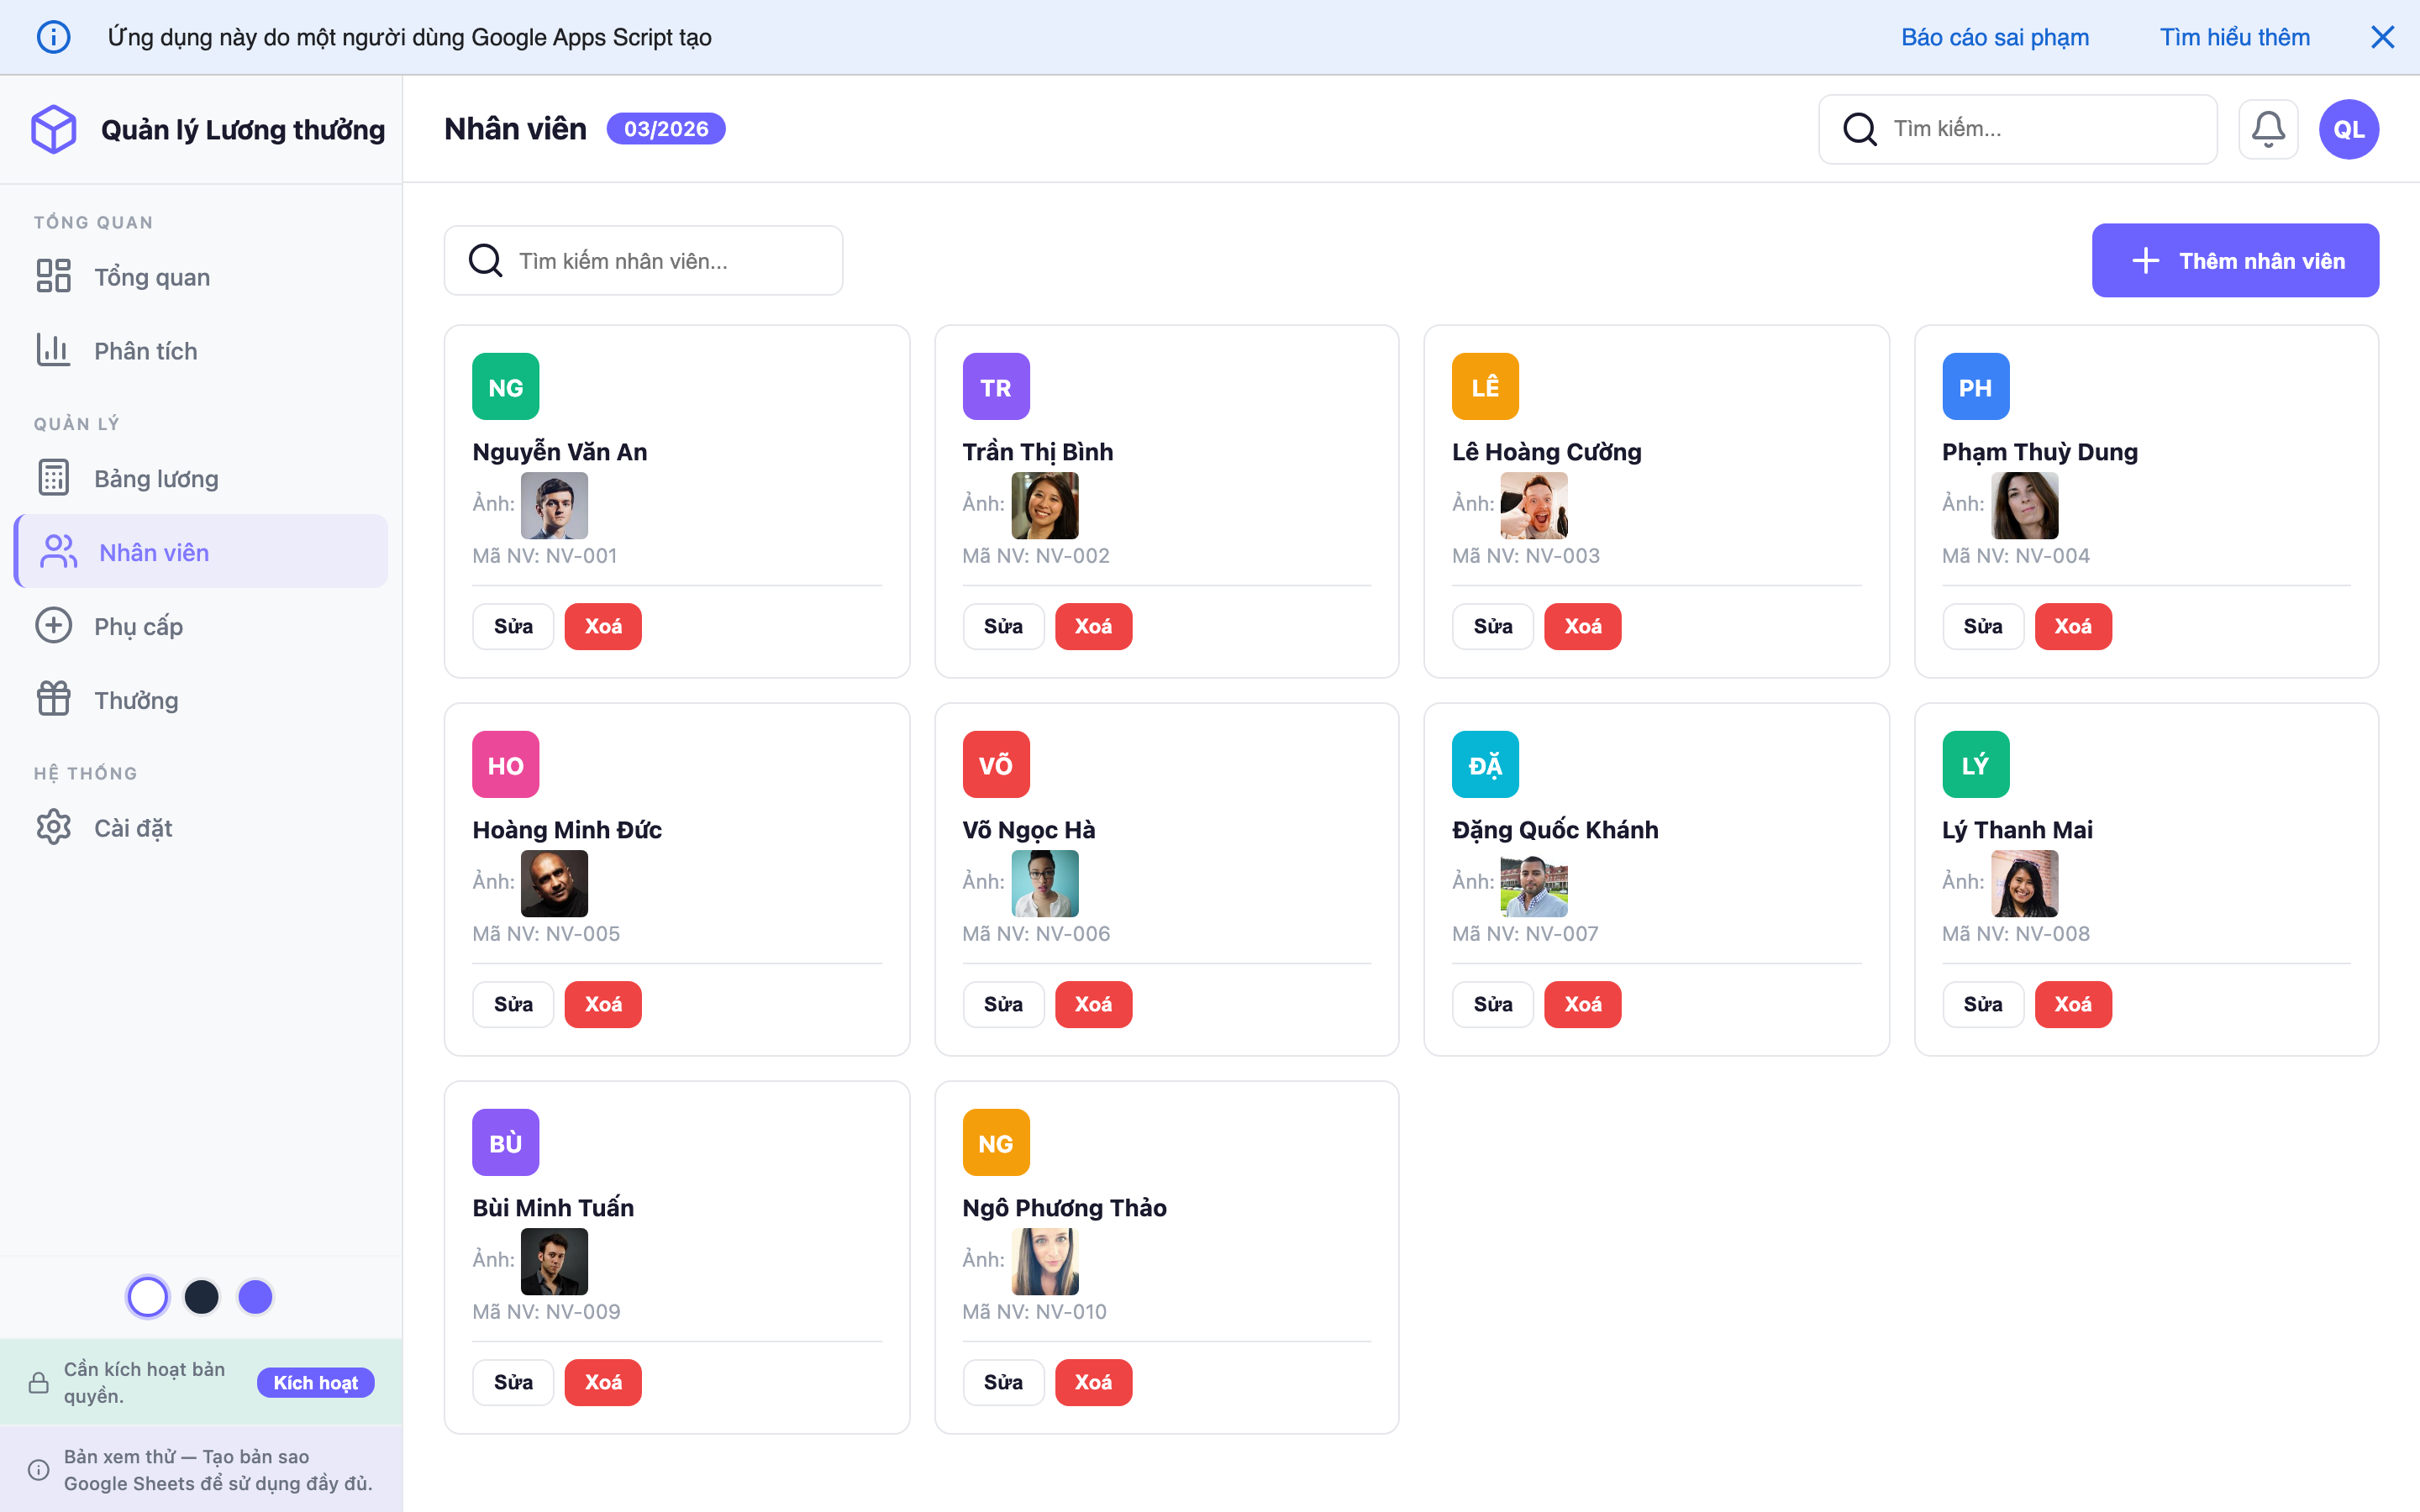Image resolution: width=2420 pixels, height=1512 pixels.
Task: Click the cube app logo icon
Action: 54,129
